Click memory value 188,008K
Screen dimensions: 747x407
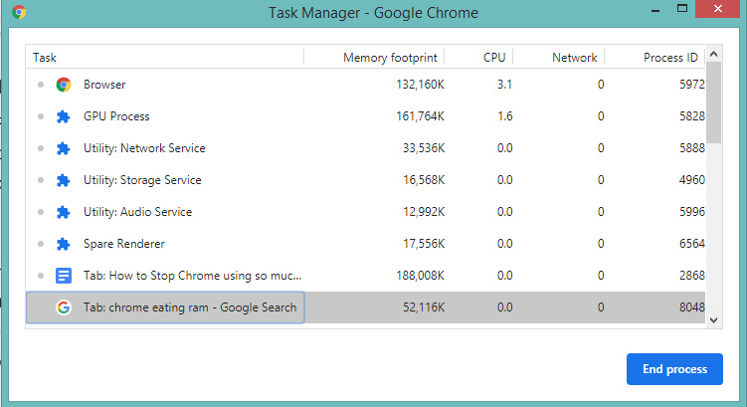click(420, 276)
